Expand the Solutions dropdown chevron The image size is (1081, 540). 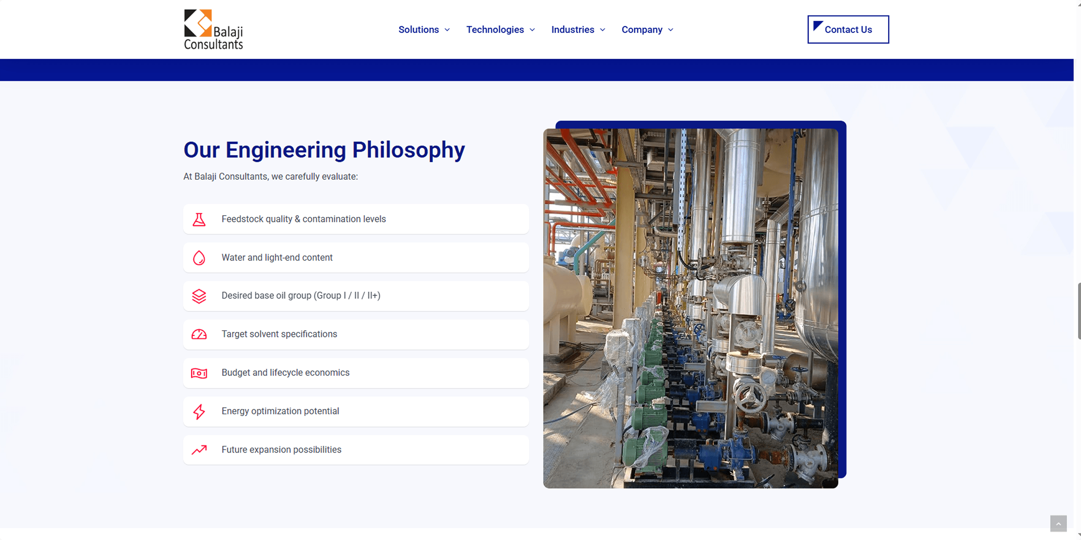447,30
